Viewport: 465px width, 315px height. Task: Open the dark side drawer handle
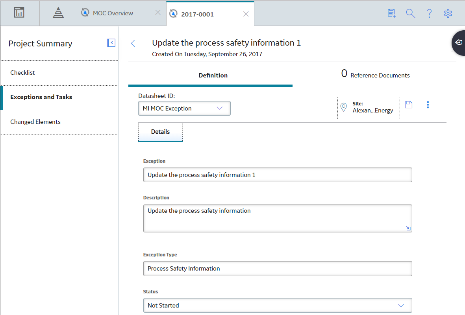coord(458,43)
